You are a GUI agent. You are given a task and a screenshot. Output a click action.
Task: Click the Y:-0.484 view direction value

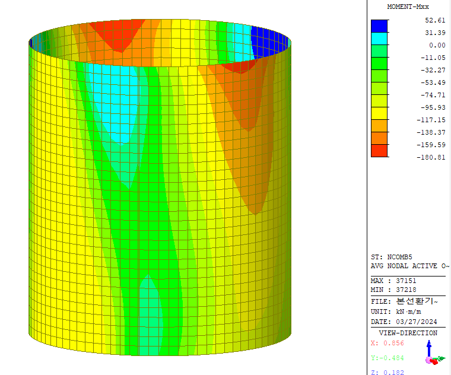388,358
